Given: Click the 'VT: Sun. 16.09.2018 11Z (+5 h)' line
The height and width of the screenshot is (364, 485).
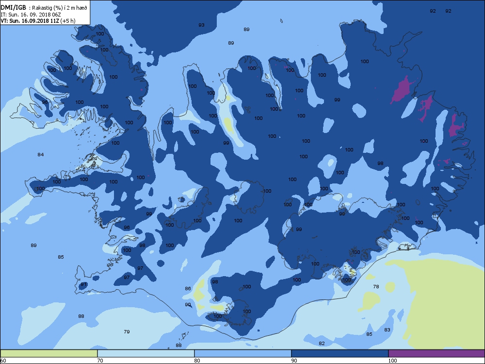Looking at the screenshot, I should 38,21.
